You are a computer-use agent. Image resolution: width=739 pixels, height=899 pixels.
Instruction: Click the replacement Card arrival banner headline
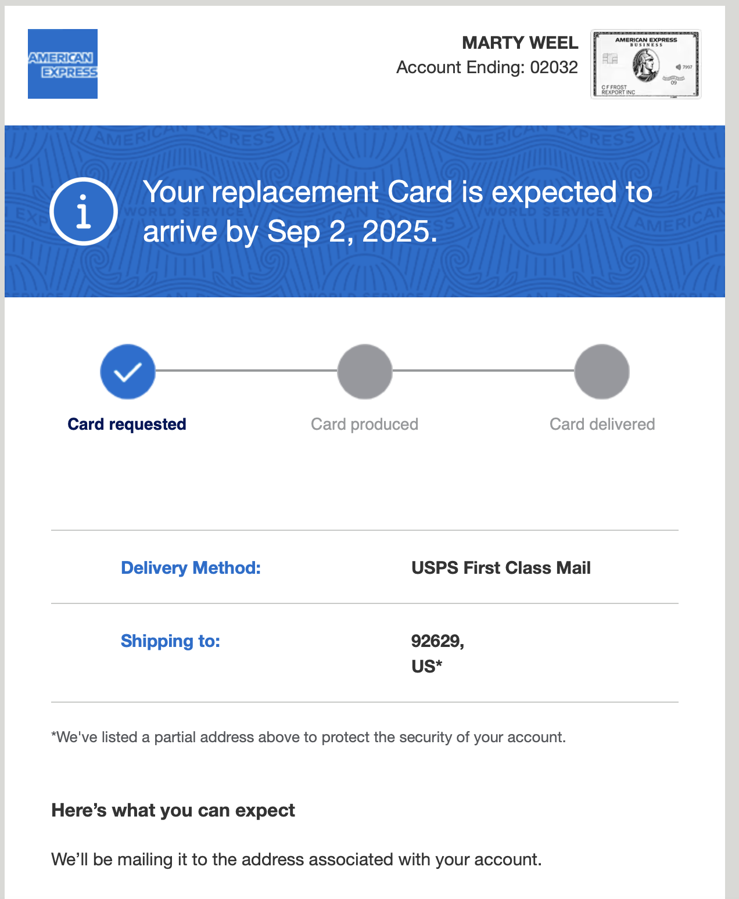(x=397, y=211)
